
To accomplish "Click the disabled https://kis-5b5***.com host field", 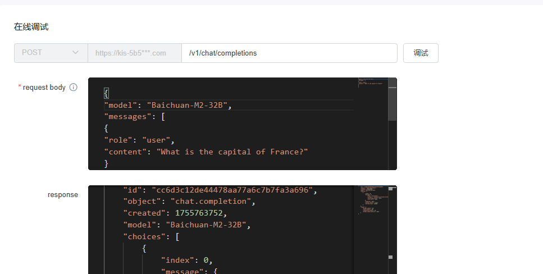I will (135, 53).
